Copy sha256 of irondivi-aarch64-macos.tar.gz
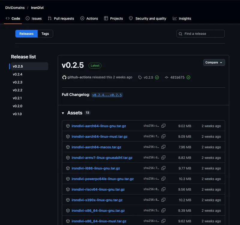 [163, 147]
